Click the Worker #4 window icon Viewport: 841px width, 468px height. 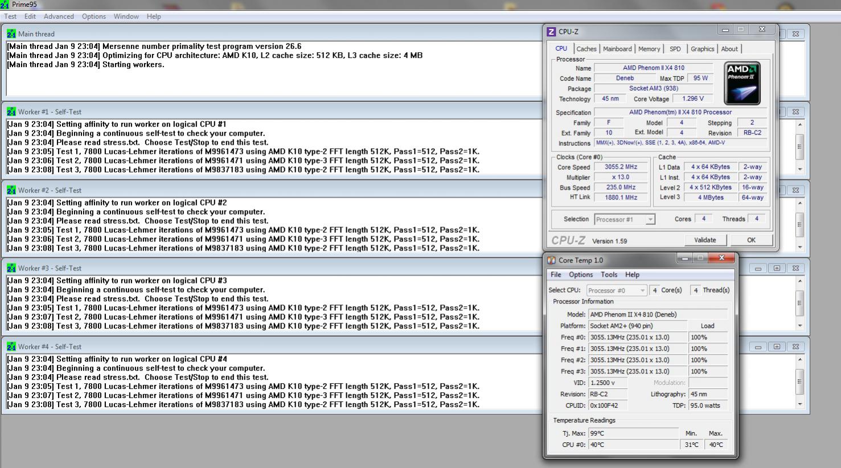[x=11, y=346]
